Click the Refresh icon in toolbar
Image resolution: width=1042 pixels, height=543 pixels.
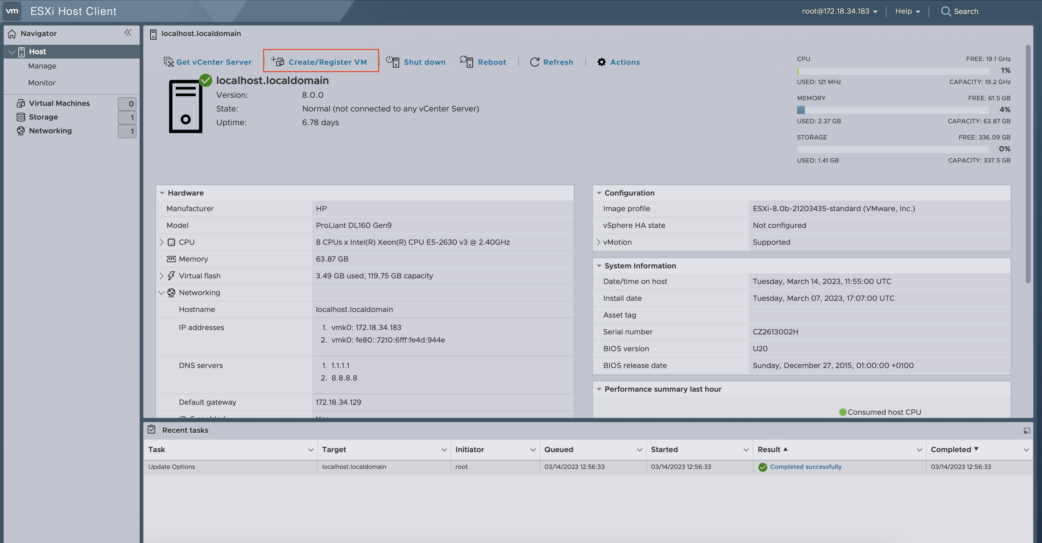coord(534,62)
